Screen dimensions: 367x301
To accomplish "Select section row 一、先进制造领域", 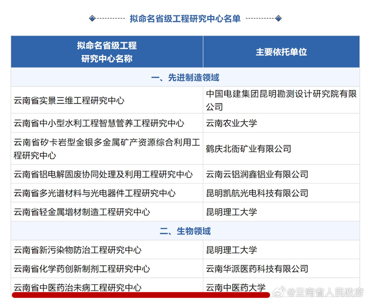I will [185, 78].
